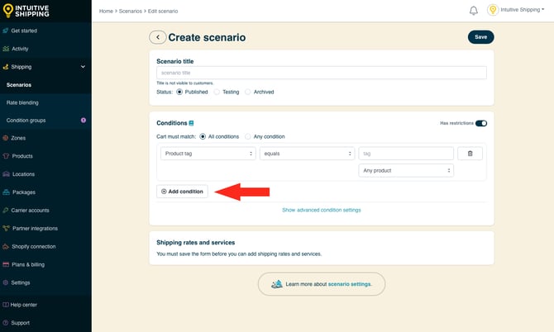The image size is (554, 332).
Task: Go to Plans & billing page
Action: [x=28, y=264]
